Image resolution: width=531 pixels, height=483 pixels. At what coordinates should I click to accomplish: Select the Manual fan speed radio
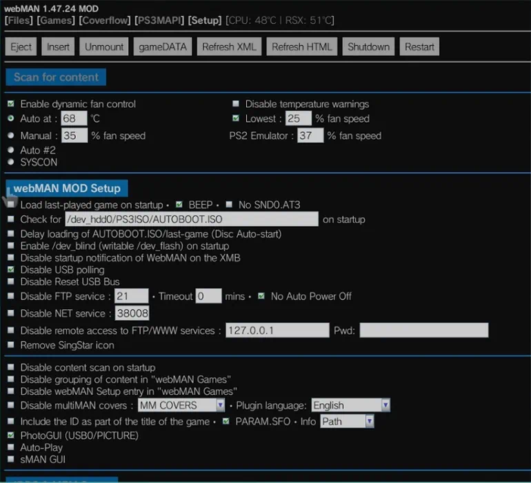[x=11, y=135]
